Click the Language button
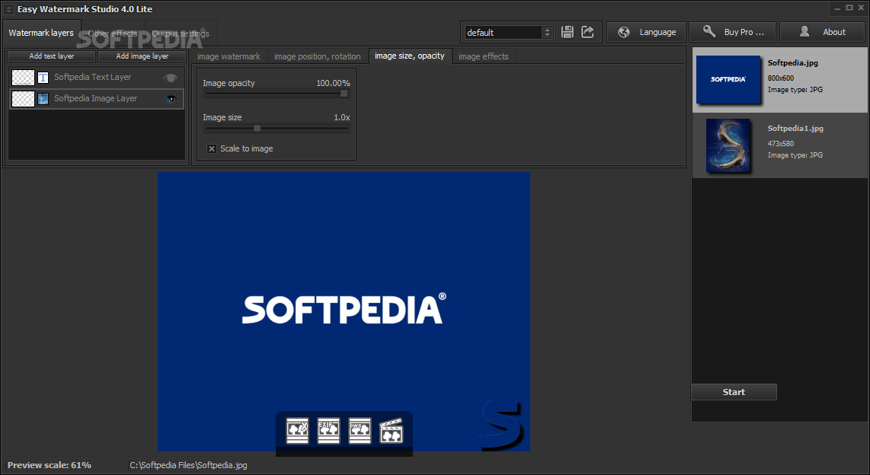Viewport: 870px width, 475px height. click(646, 32)
